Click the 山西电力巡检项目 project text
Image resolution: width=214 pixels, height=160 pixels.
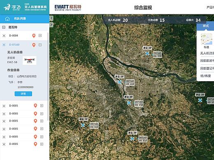tap(27, 76)
